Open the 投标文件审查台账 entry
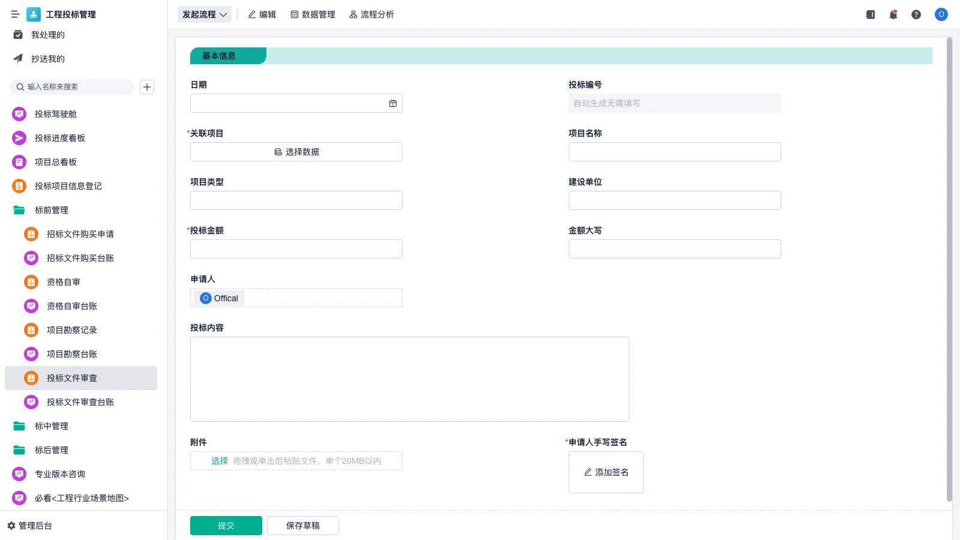This screenshot has width=960, height=540. [x=80, y=402]
